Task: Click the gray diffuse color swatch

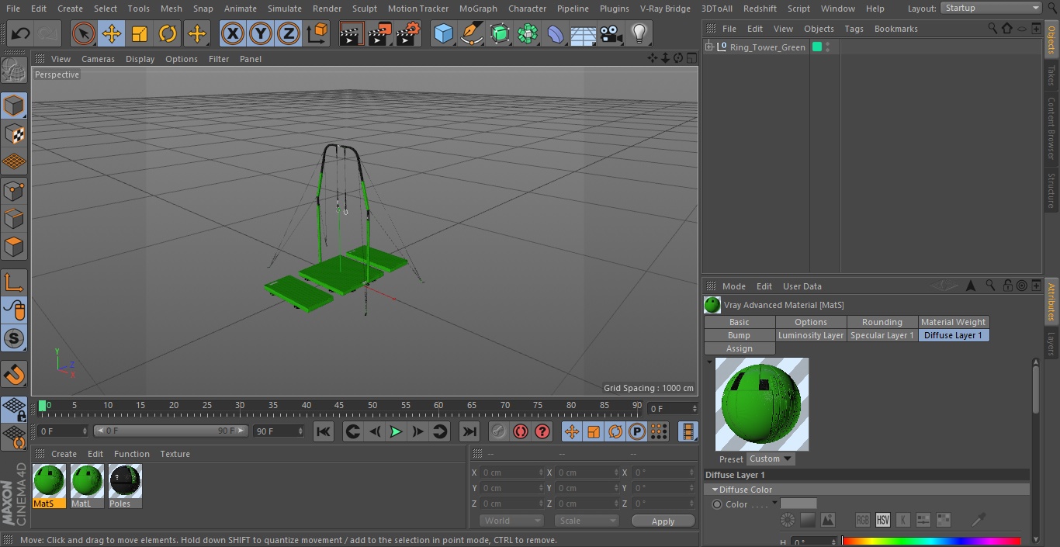Action: [798, 504]
